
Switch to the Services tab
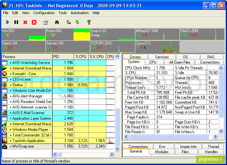[x=162, y=57]
